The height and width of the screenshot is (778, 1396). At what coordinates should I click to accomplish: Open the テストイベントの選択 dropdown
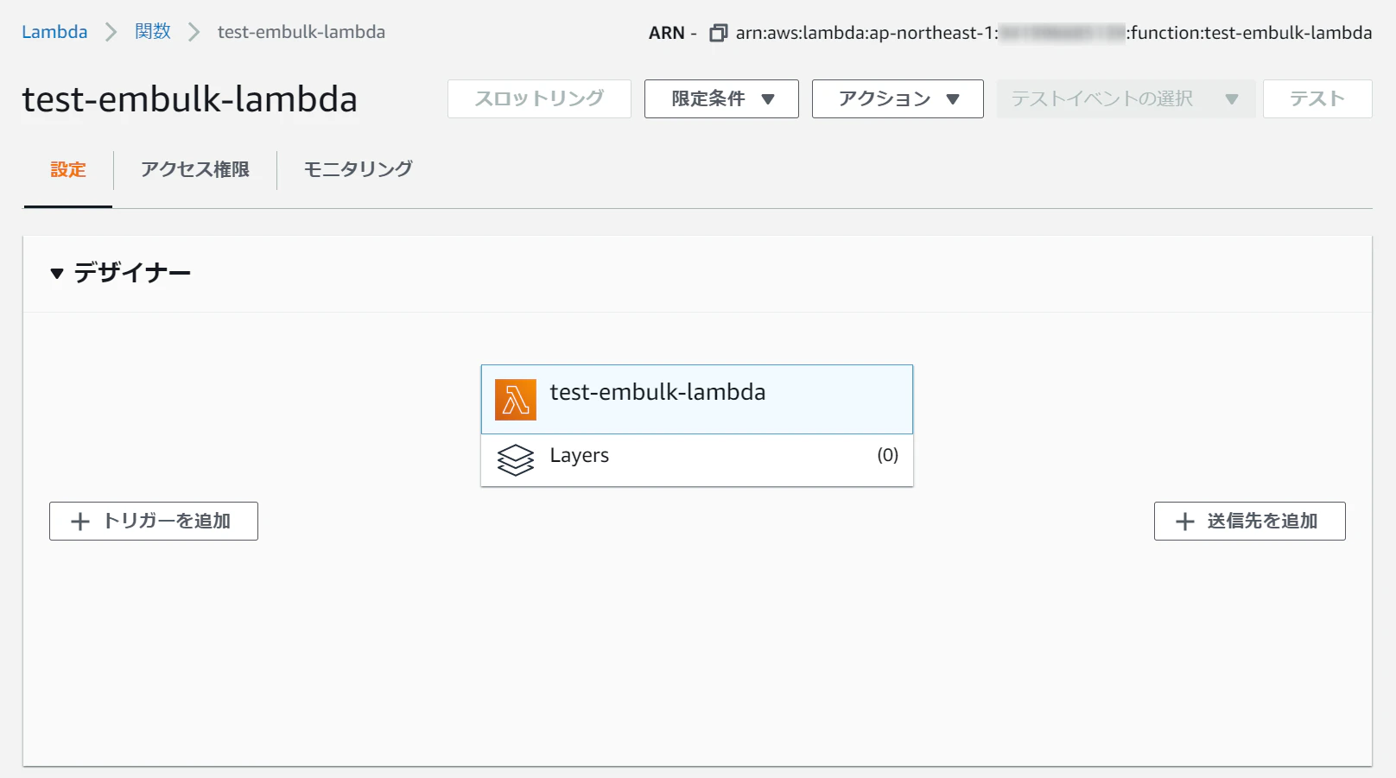(x=1126, y=99)
